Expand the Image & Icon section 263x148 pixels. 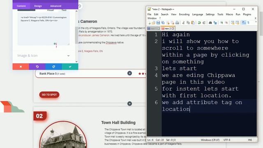(x=44, y=55)
